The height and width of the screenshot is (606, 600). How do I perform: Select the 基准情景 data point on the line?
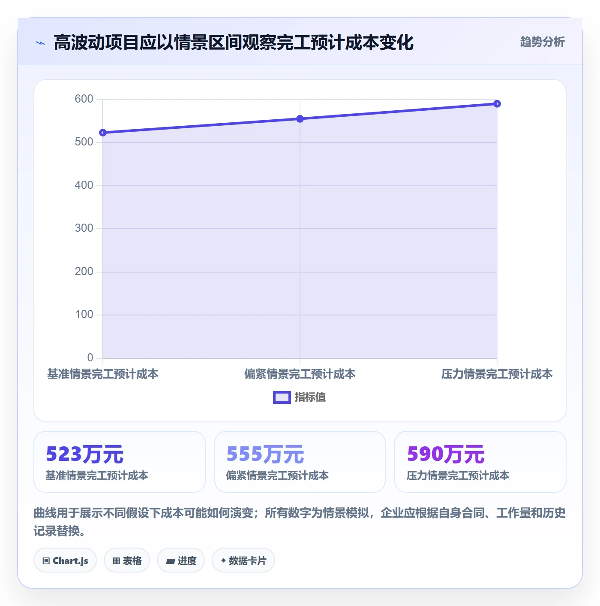click(103, 133)
